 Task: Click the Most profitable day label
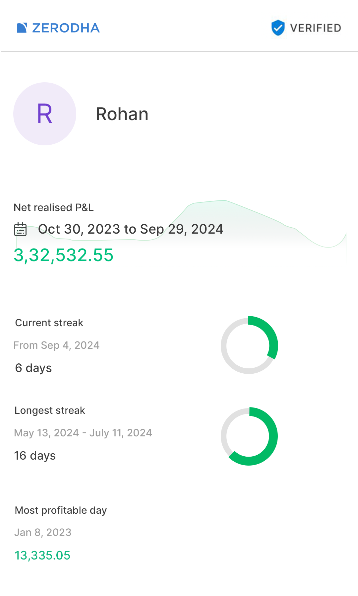(x=61, y=510)
